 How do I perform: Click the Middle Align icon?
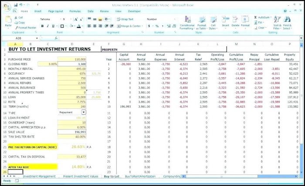(95, 19)
